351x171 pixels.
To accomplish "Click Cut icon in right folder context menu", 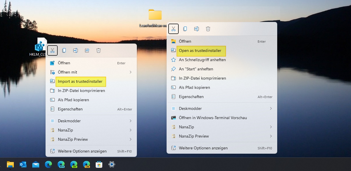I will (x=173, y=29).
